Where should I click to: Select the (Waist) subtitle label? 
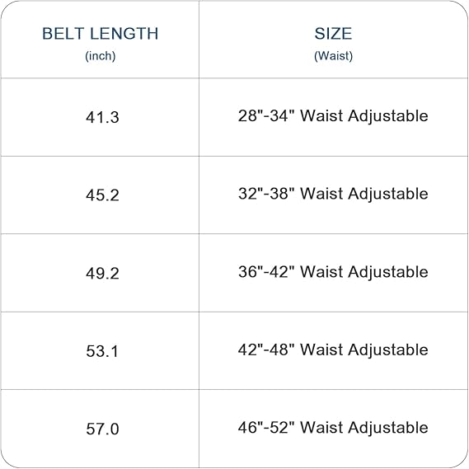tap(333, 56)
